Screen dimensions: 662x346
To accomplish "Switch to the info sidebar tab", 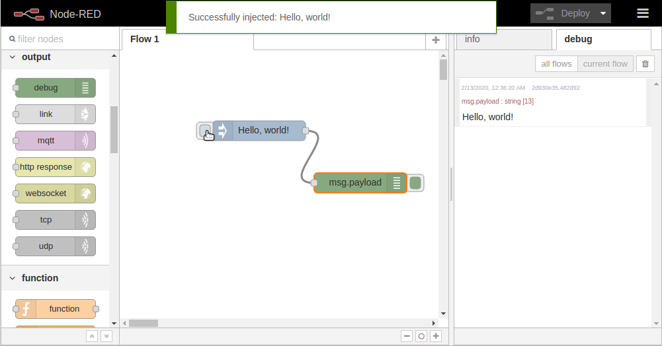I will tap(504, 39).
